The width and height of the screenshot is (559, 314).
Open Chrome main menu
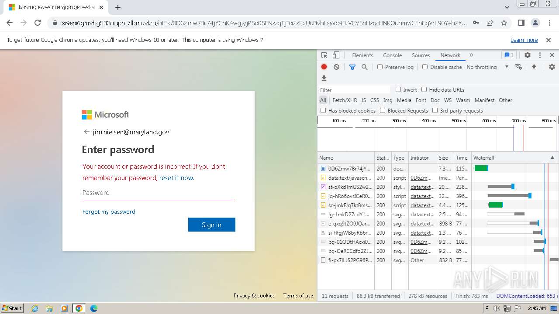coord(549,23)
